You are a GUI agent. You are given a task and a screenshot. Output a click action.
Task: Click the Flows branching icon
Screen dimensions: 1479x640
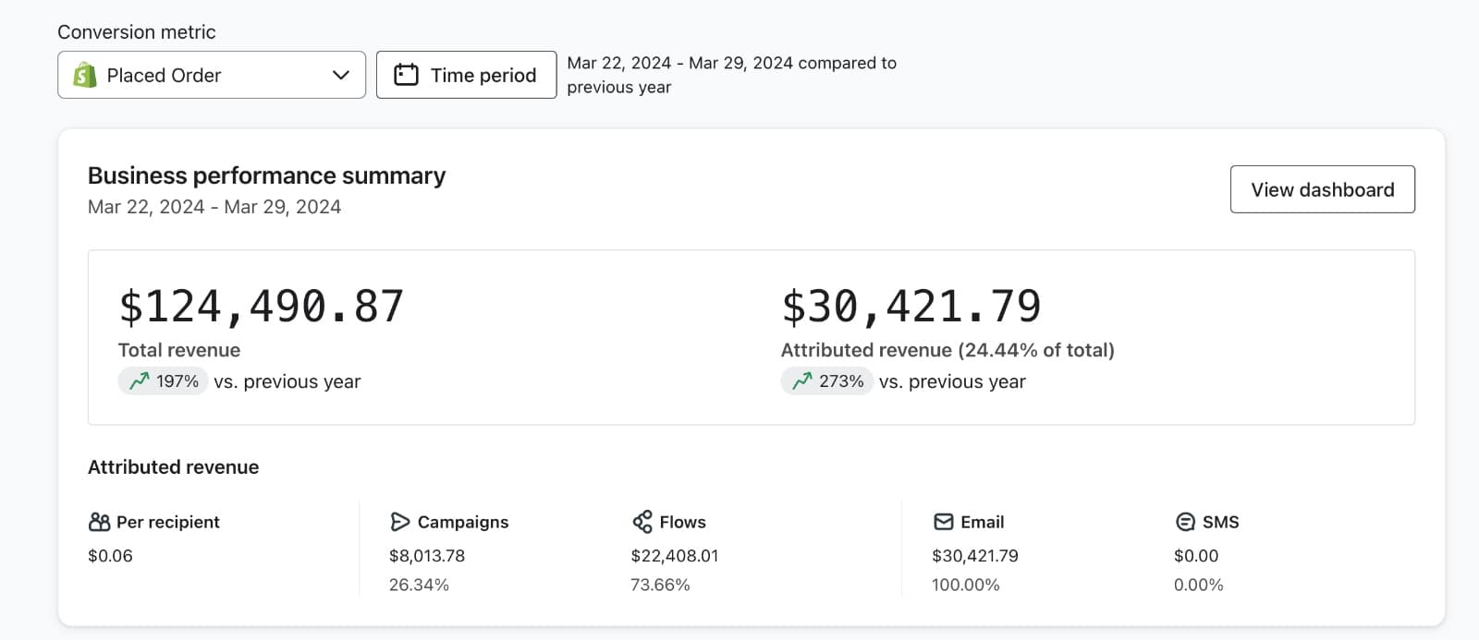642,522
